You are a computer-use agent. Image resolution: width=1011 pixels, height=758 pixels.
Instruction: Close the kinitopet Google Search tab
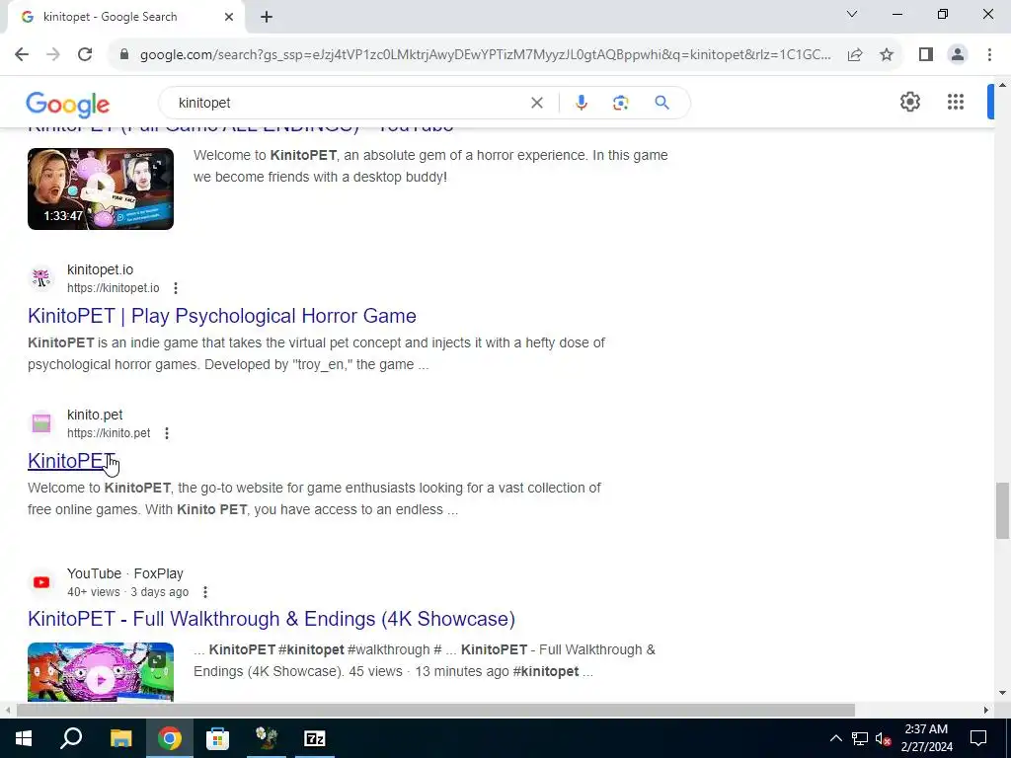tap(229, 17)
